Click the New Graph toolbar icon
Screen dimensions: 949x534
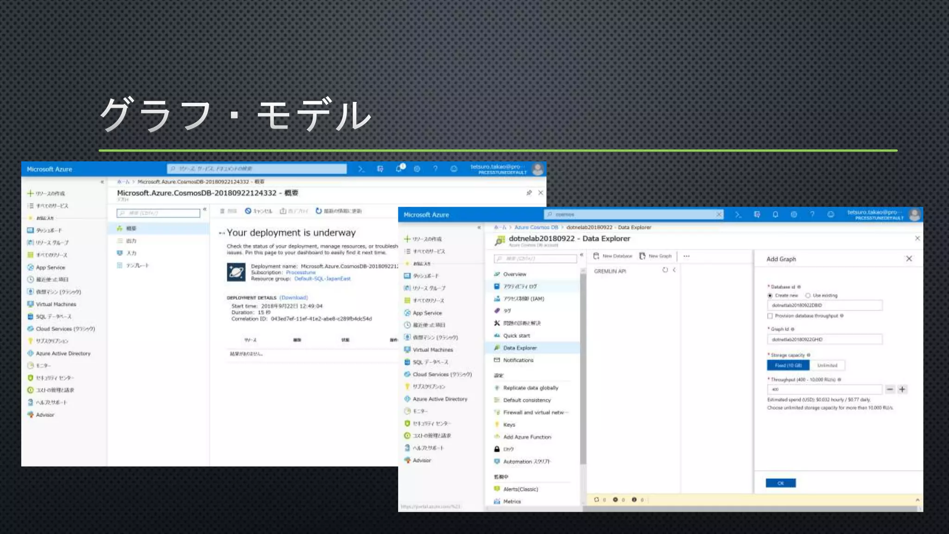[642, 256]
